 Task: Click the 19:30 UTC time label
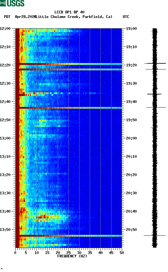pyautogui.click(x=131, y=83)
